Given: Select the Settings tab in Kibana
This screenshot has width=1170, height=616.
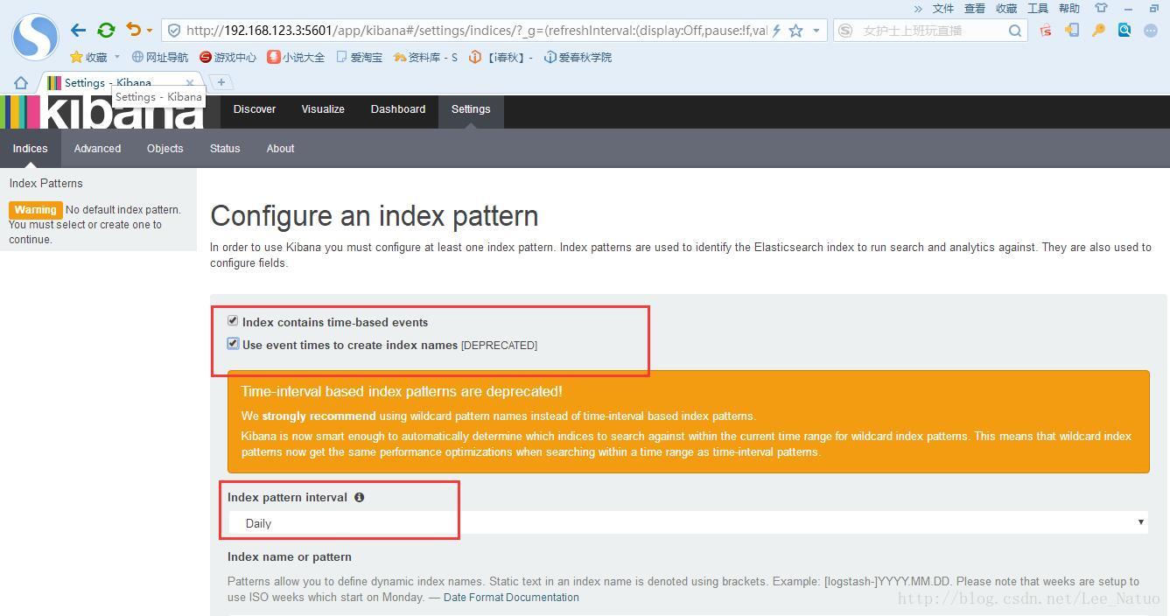Looking at the screenshot, I should (x=471, y=109).
